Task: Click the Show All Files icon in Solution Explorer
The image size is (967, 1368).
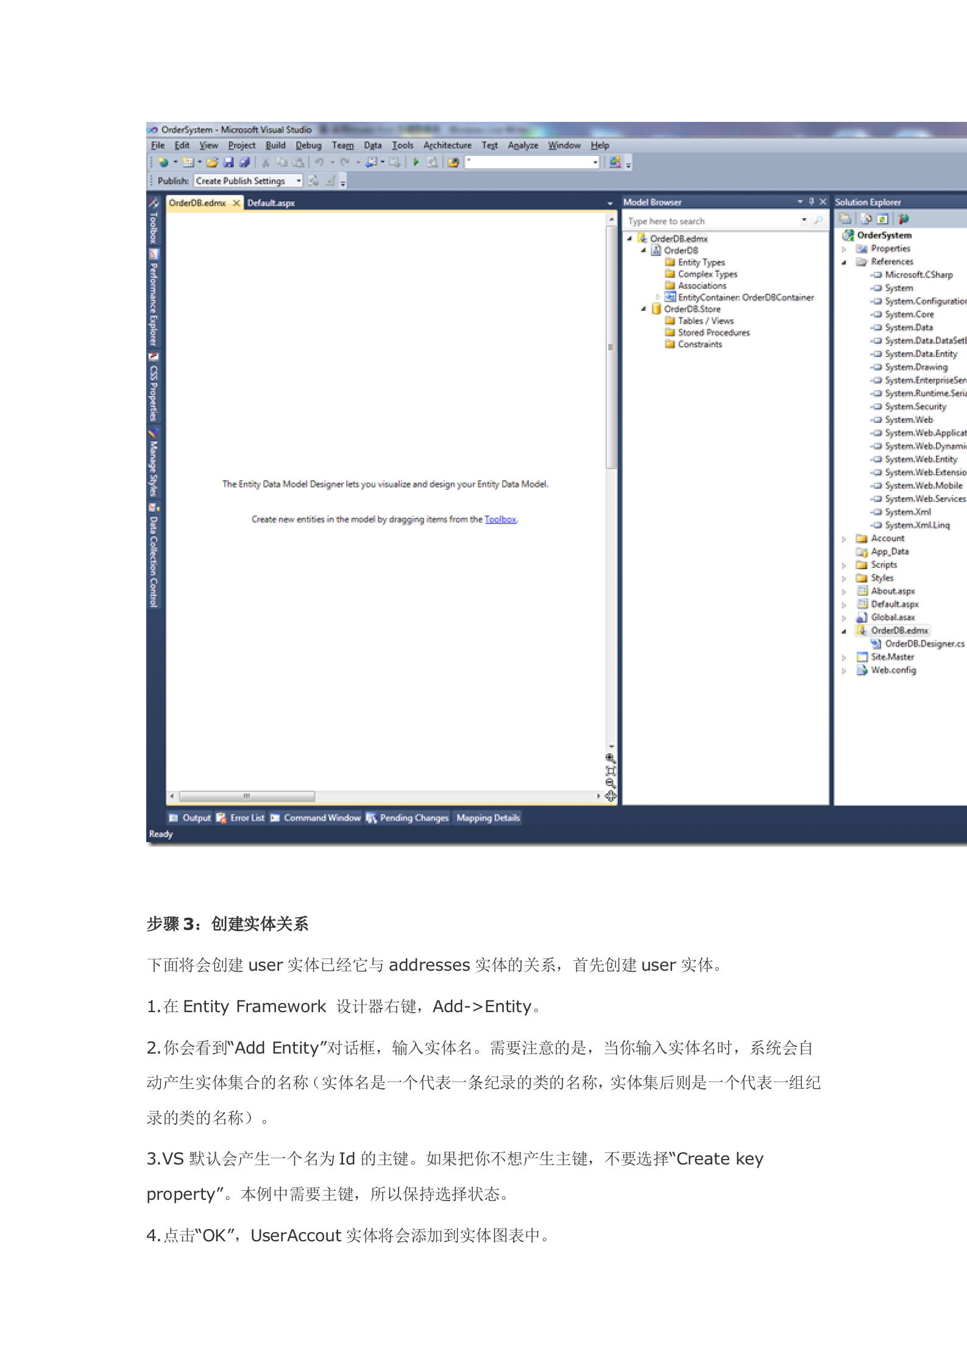Action: 866,219
